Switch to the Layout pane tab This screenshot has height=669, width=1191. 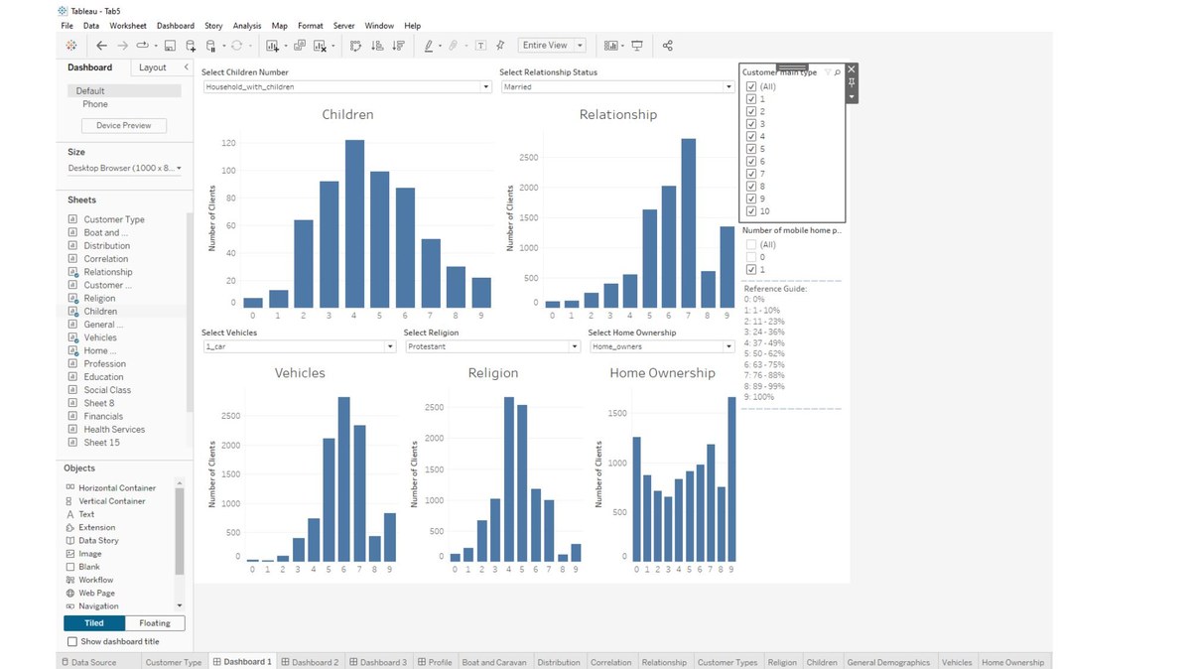coord(153,67)
